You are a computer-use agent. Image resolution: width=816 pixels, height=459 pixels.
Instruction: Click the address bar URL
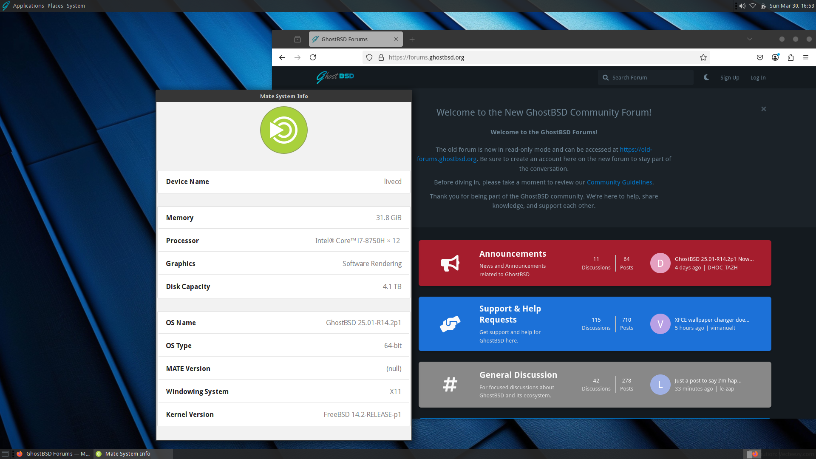click(x=426, y=57)
